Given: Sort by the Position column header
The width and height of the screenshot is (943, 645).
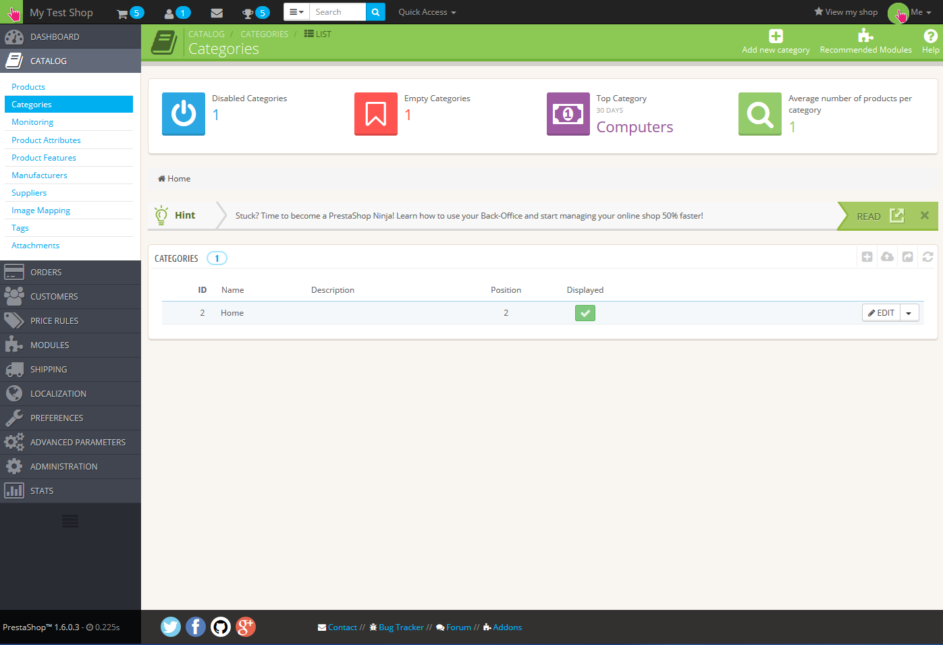Looking at the screenshot, I should click(506, 290).
